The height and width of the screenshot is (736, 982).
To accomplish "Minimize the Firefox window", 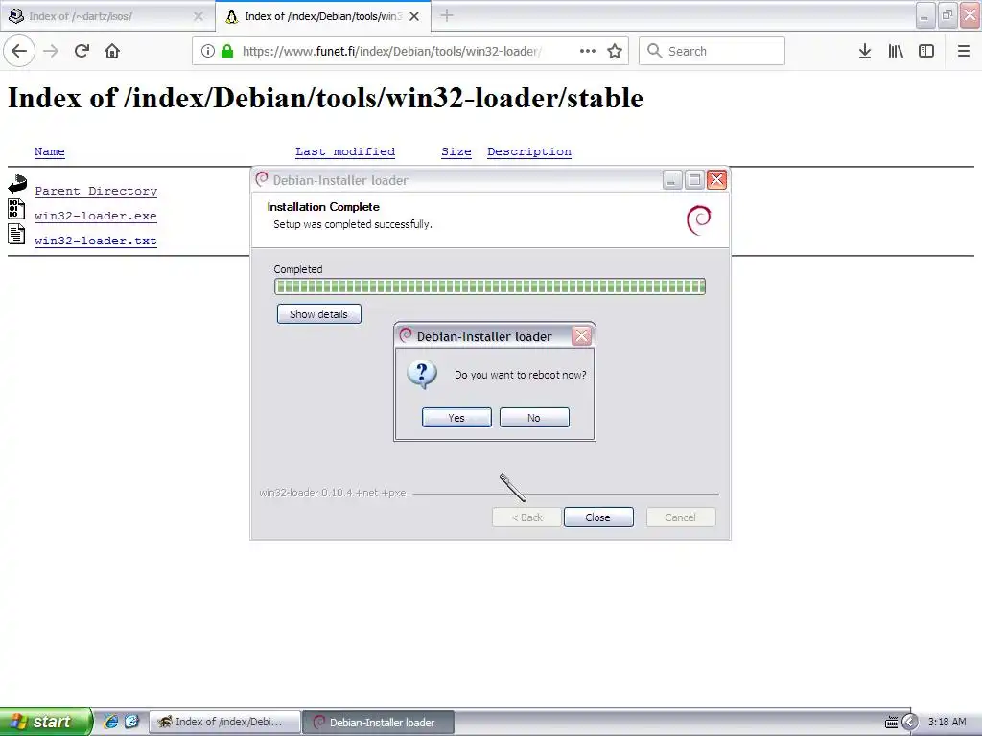I will tap(925, 15).
